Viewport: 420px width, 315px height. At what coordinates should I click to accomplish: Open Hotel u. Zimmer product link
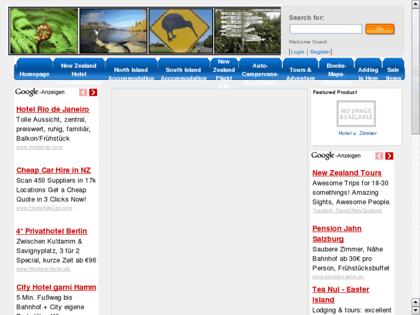click(x=358, y=134)
